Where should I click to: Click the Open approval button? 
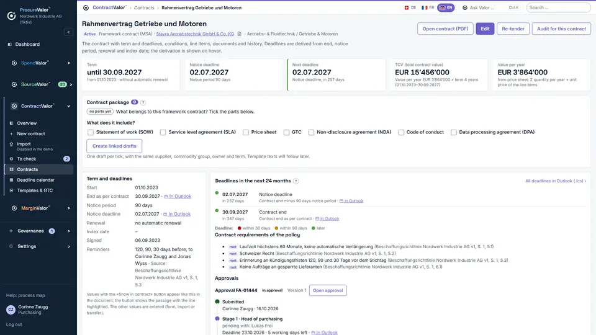pyautogui.click(x=328, y=290)
